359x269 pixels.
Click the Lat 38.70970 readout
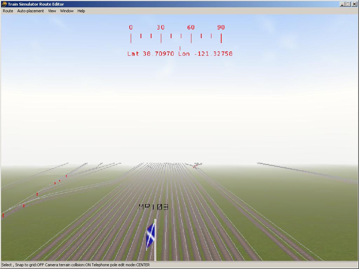point(151,54)
